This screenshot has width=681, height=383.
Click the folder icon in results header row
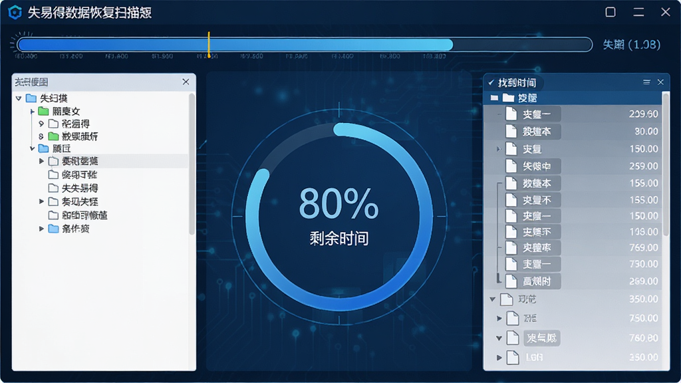(x=508, y=98)
